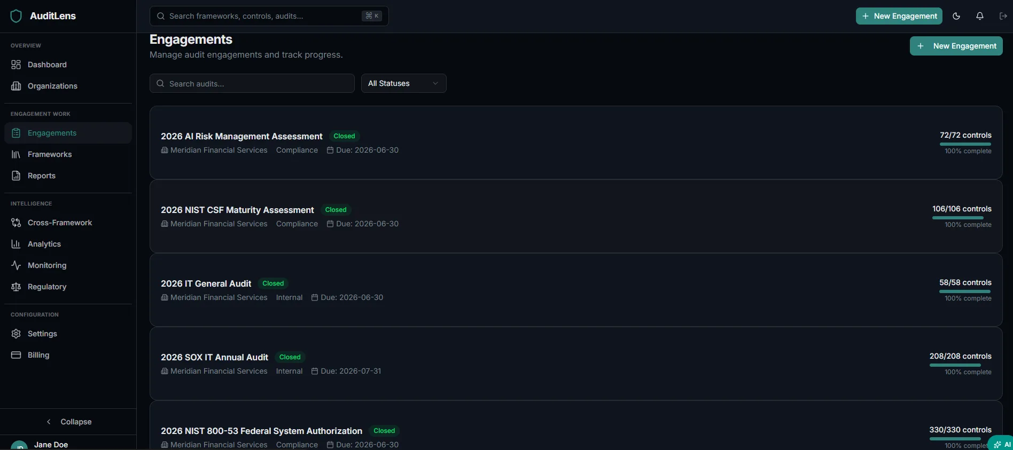Go to the Dashboard page
Screen dimensions: 1013x450
pos(68,65)
